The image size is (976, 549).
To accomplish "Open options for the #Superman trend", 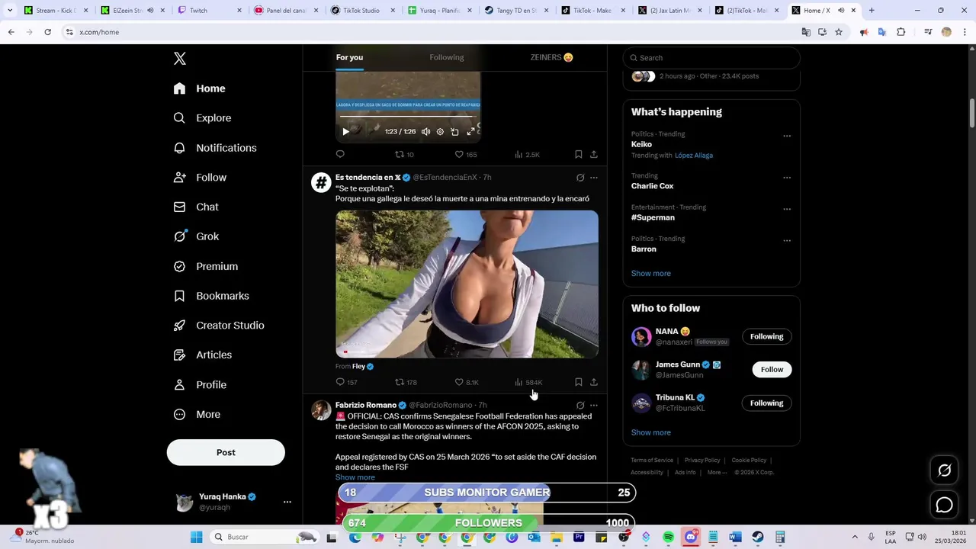I will click(787, 209).
